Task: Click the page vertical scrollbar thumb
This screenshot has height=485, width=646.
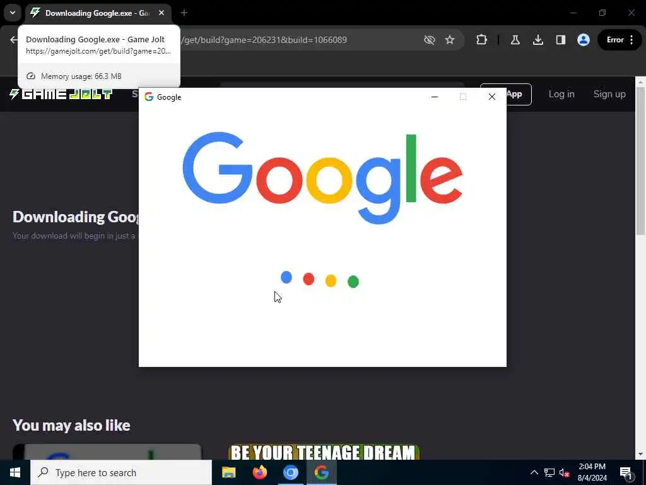Action: coord(640,161)
